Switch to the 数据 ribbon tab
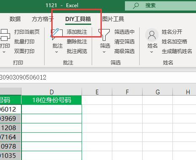Viewport: 196px width, 160px height. pos(15,19)
